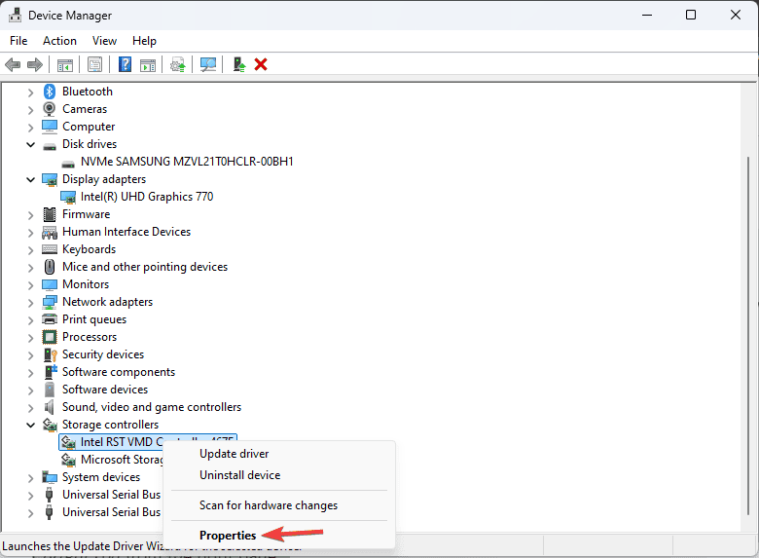Click the Firmware chip icon

pyautogui.click(x=50, y=214)
